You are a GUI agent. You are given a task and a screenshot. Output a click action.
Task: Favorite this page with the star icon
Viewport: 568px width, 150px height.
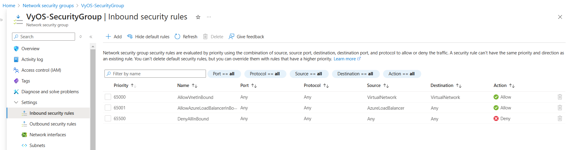coord(198,17)
